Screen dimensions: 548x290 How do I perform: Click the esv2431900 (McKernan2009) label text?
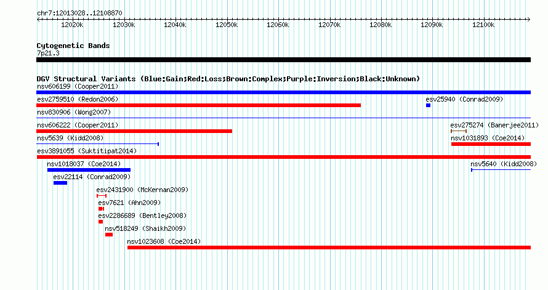coord(142,190)
